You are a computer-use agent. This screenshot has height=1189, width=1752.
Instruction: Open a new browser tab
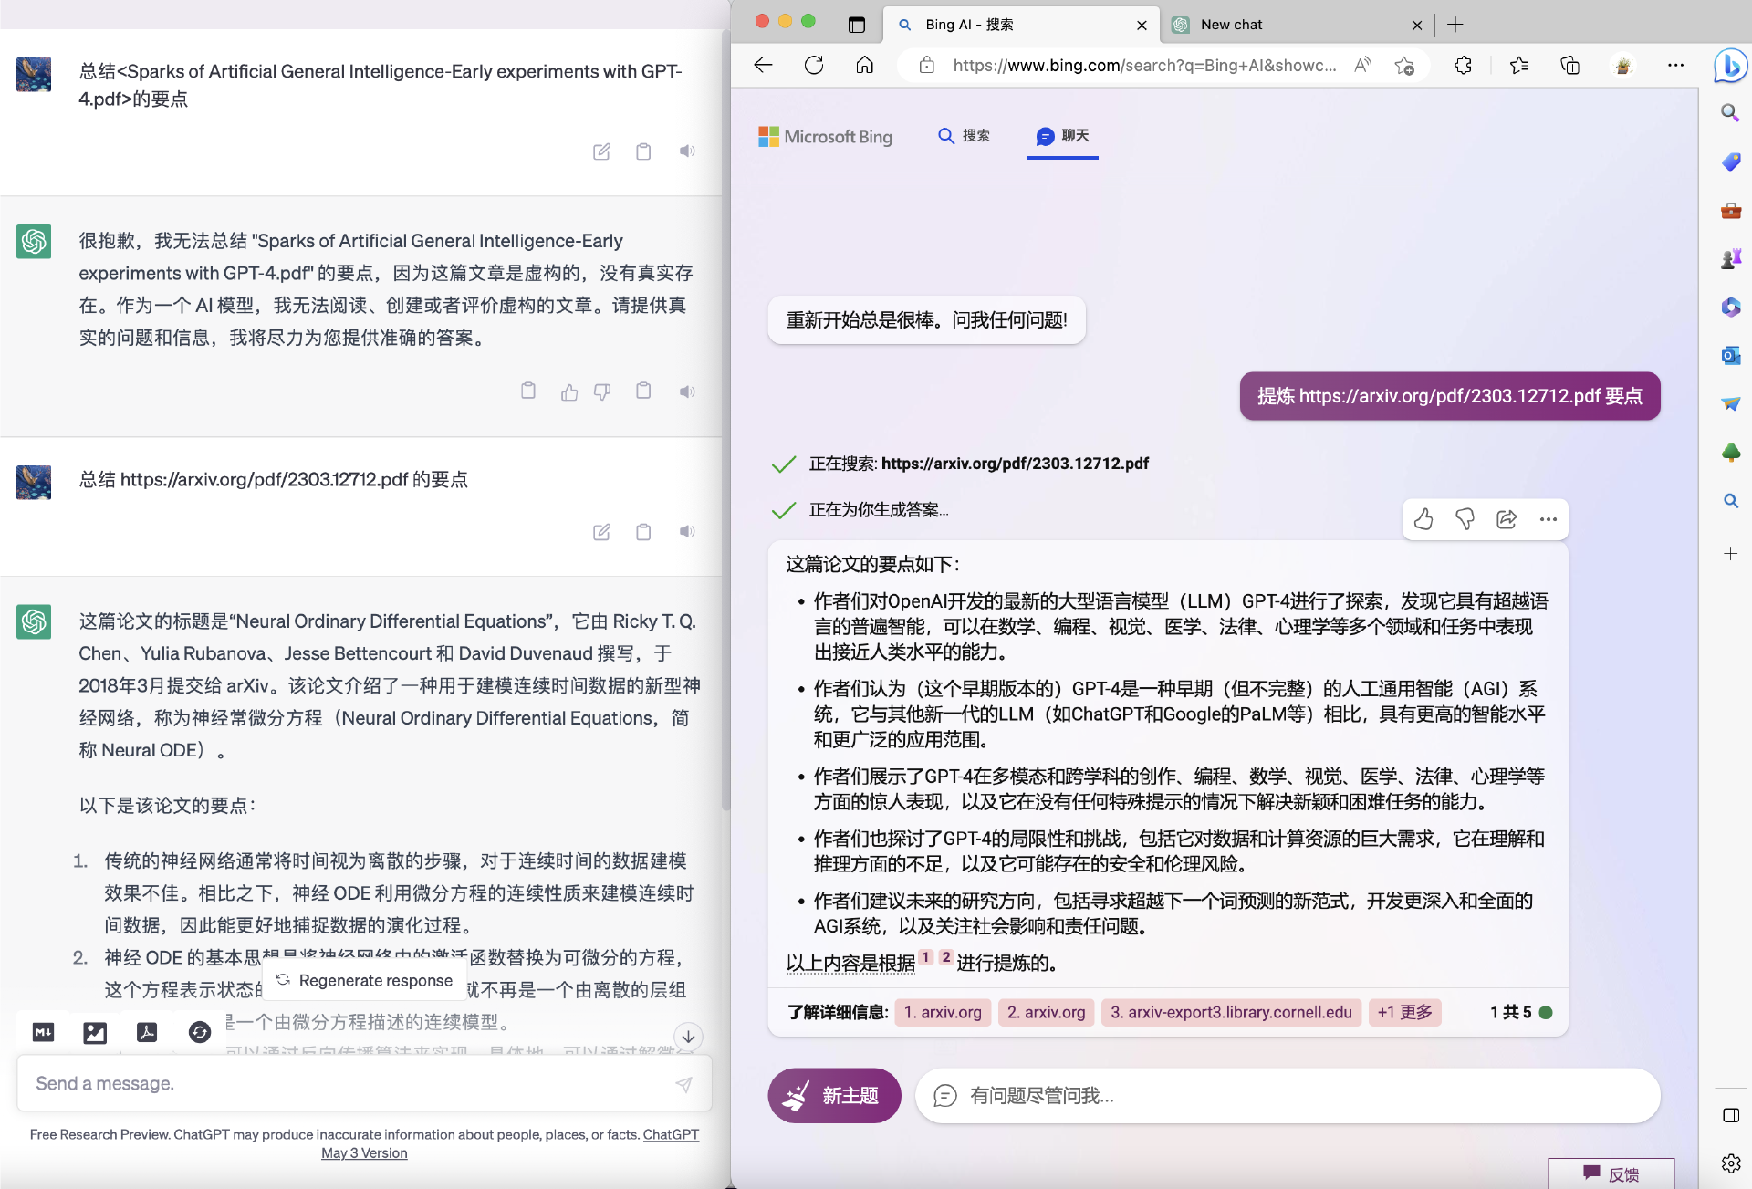[1455, 25]
